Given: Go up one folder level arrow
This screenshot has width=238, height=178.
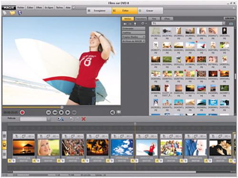Looking at the screenshot, I should click(135, 24).
